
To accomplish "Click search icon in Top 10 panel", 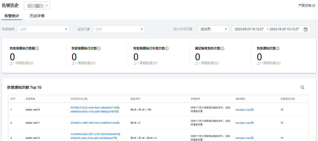I will pos(303,87).
